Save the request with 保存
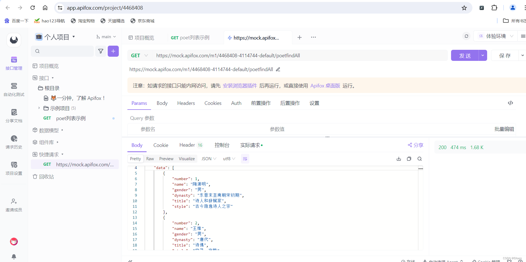 click(505, 55)
